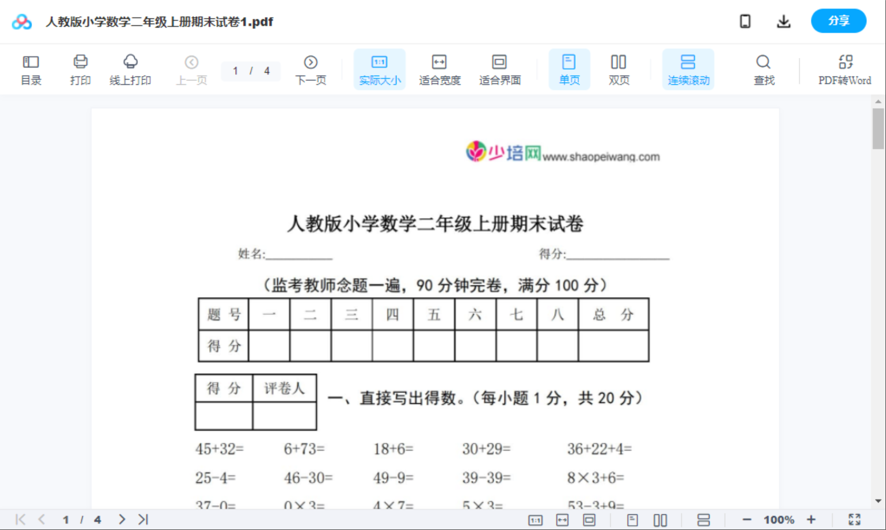Start PDF转Word conversion

845,68
